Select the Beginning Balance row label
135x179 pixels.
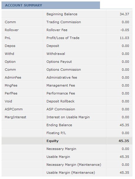point(62,14)
